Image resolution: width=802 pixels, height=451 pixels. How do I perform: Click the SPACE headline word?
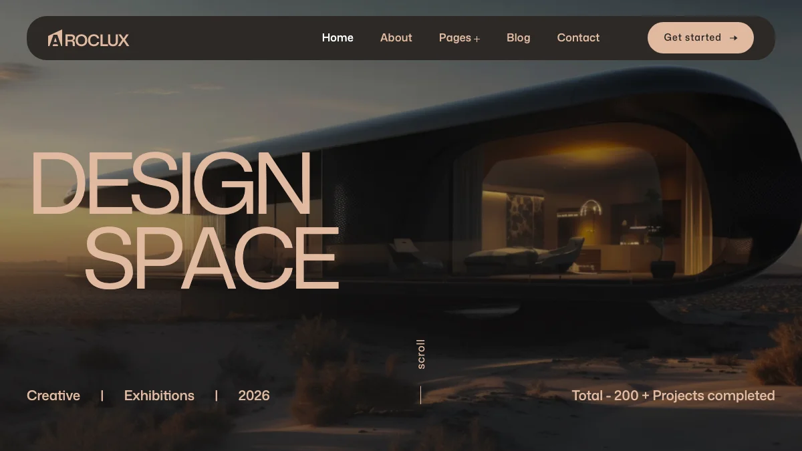point(212,259)
